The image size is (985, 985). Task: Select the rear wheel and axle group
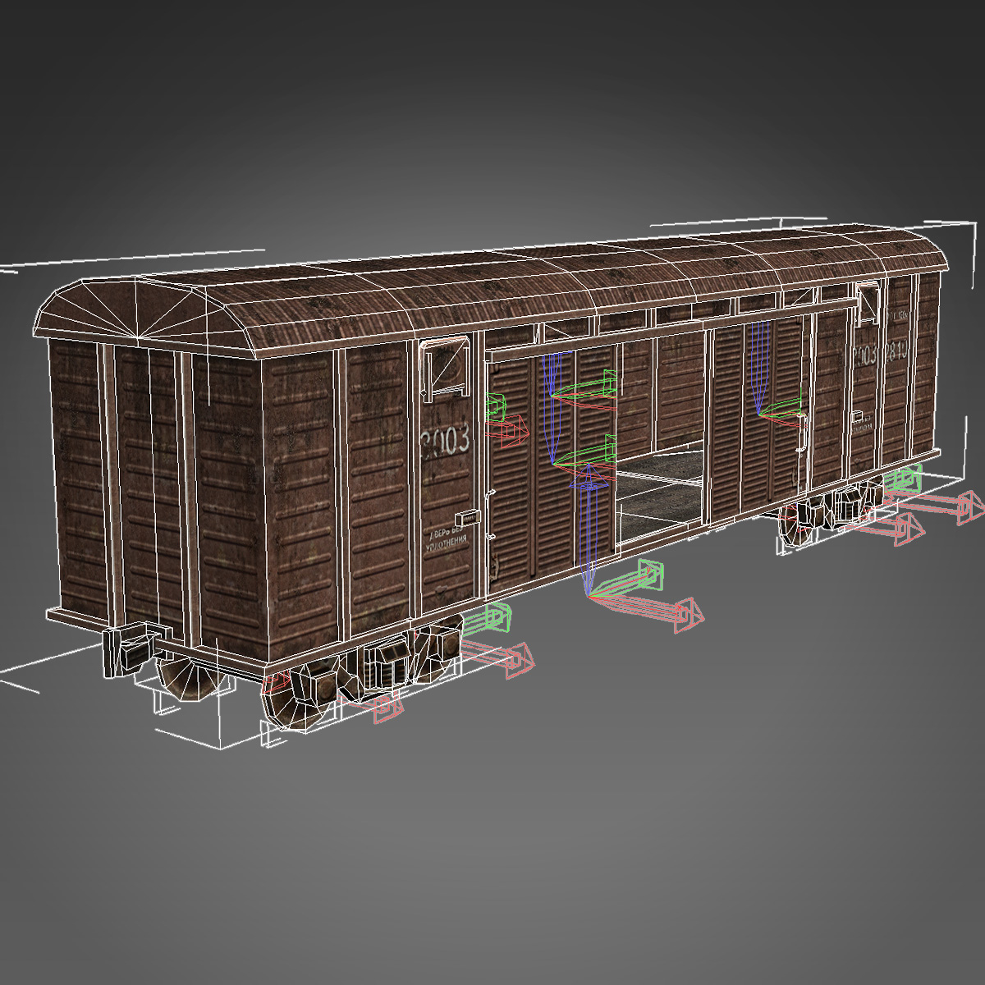point(829,513)
